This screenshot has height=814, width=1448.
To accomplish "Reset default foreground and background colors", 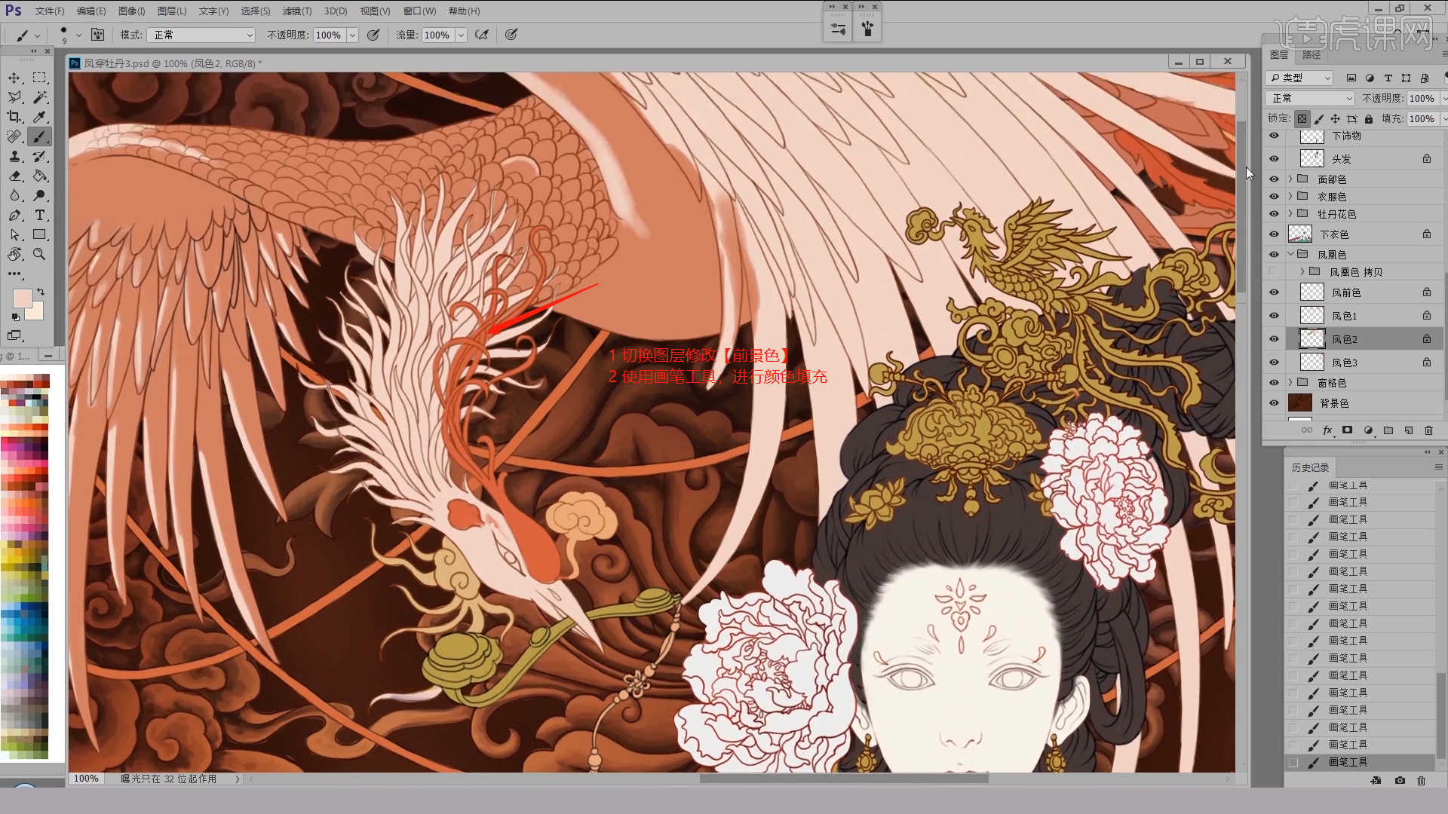I will point(16,317).
